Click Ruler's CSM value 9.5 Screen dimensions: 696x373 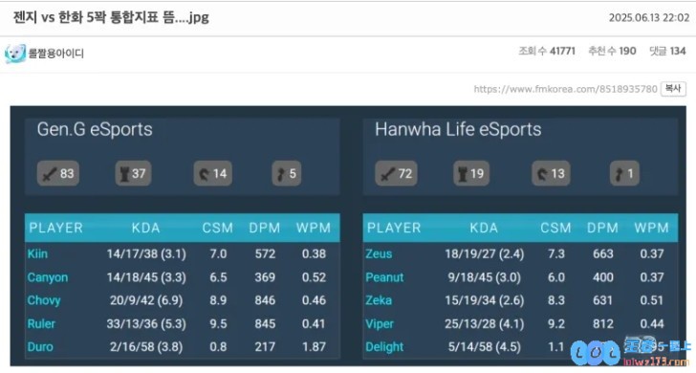(218, 323)
